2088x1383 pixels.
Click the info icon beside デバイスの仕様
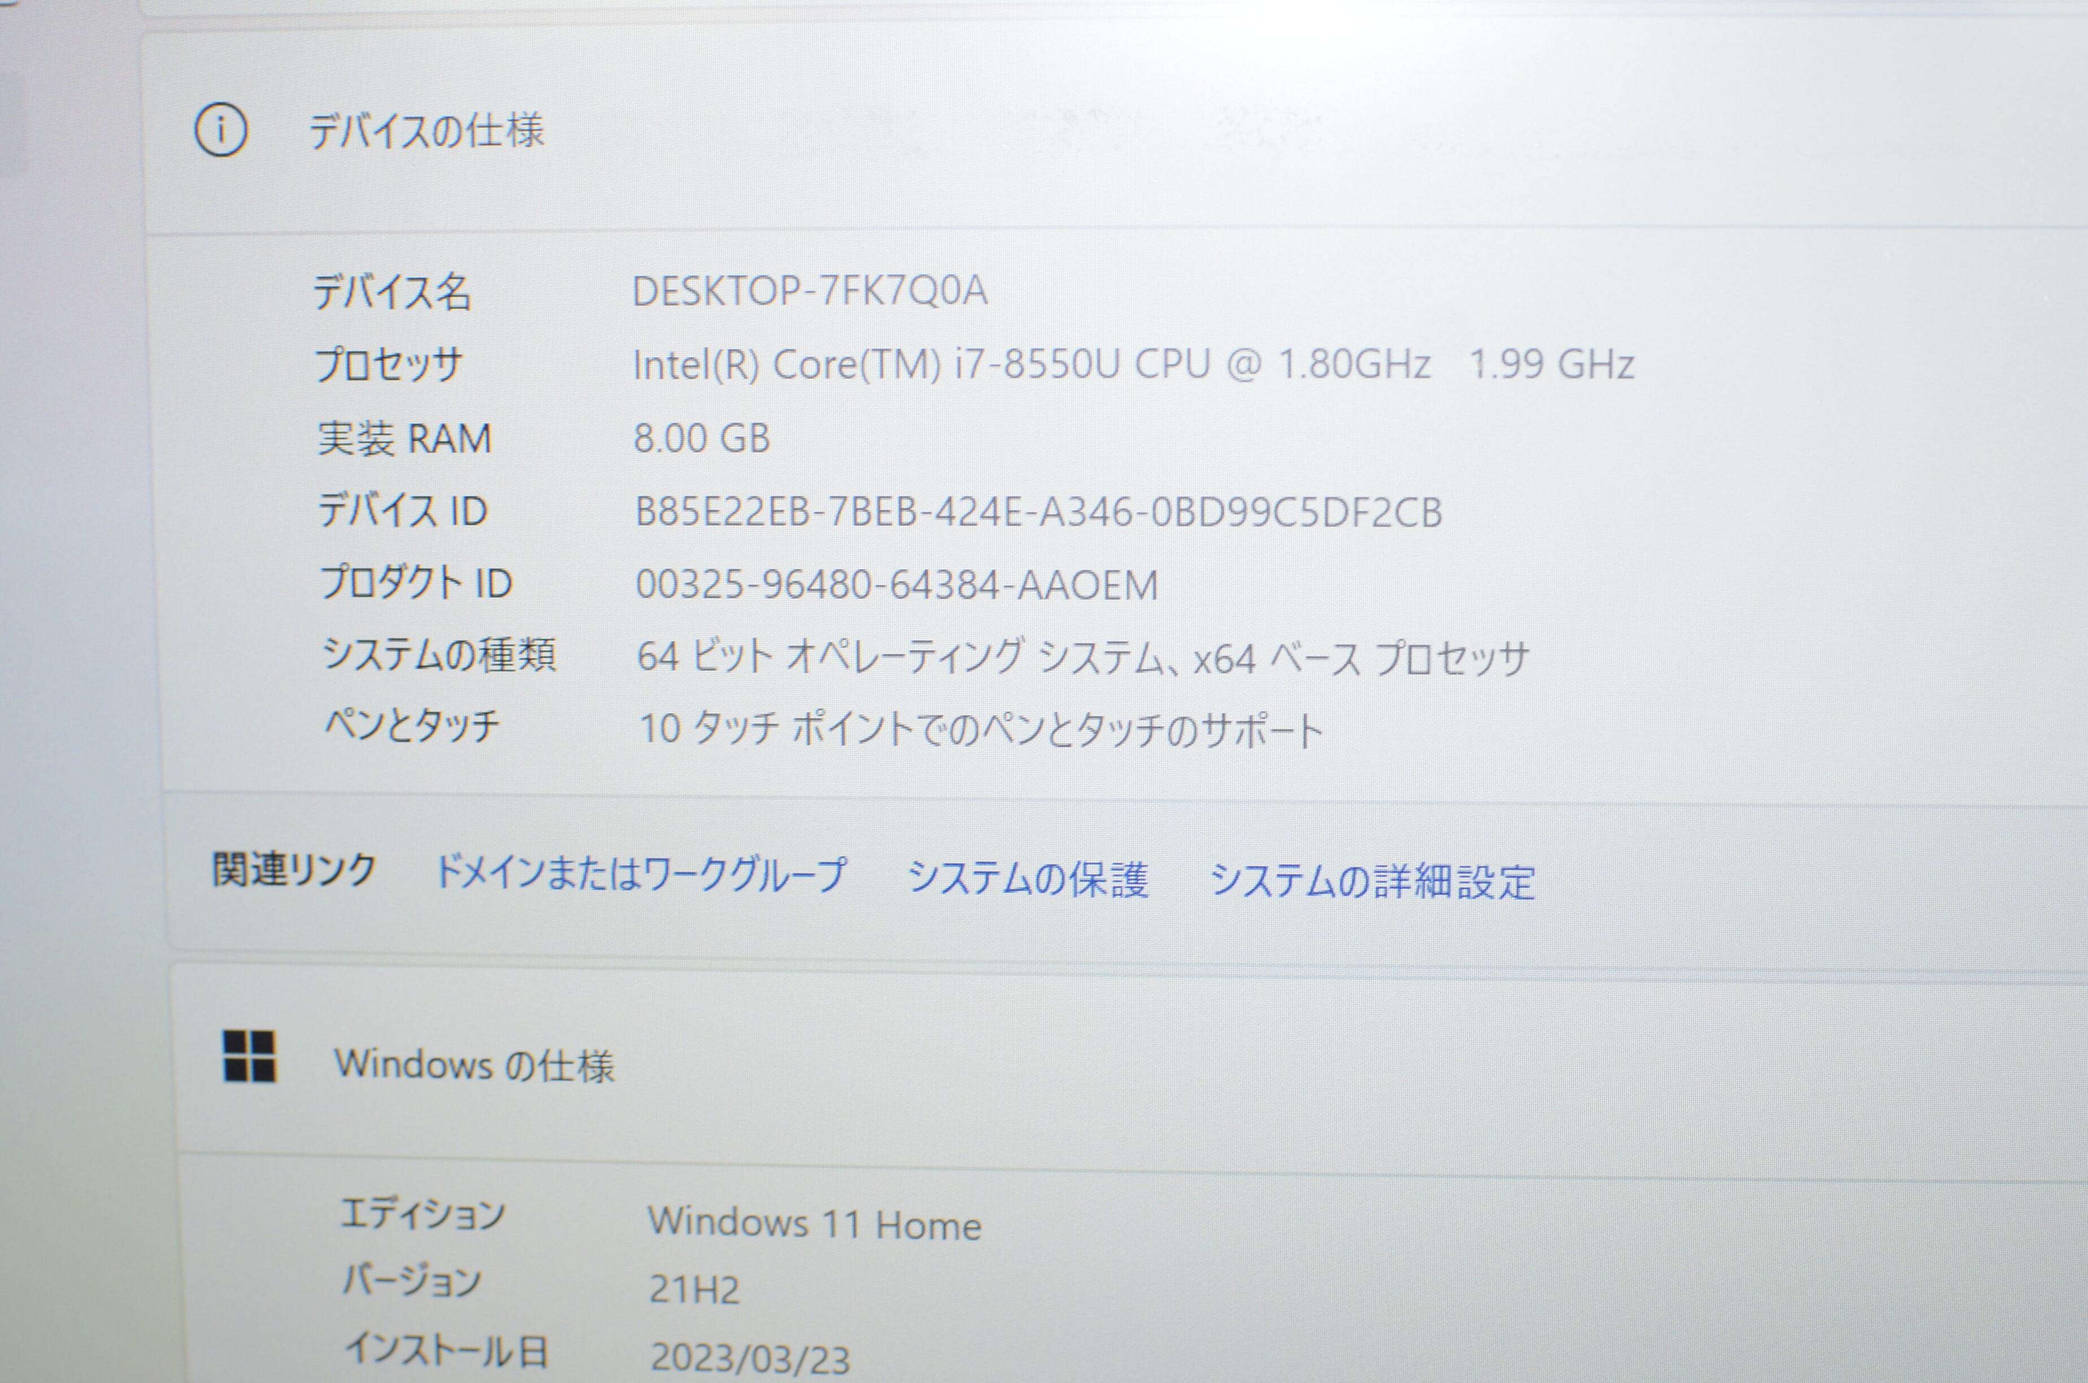[220, 131]
